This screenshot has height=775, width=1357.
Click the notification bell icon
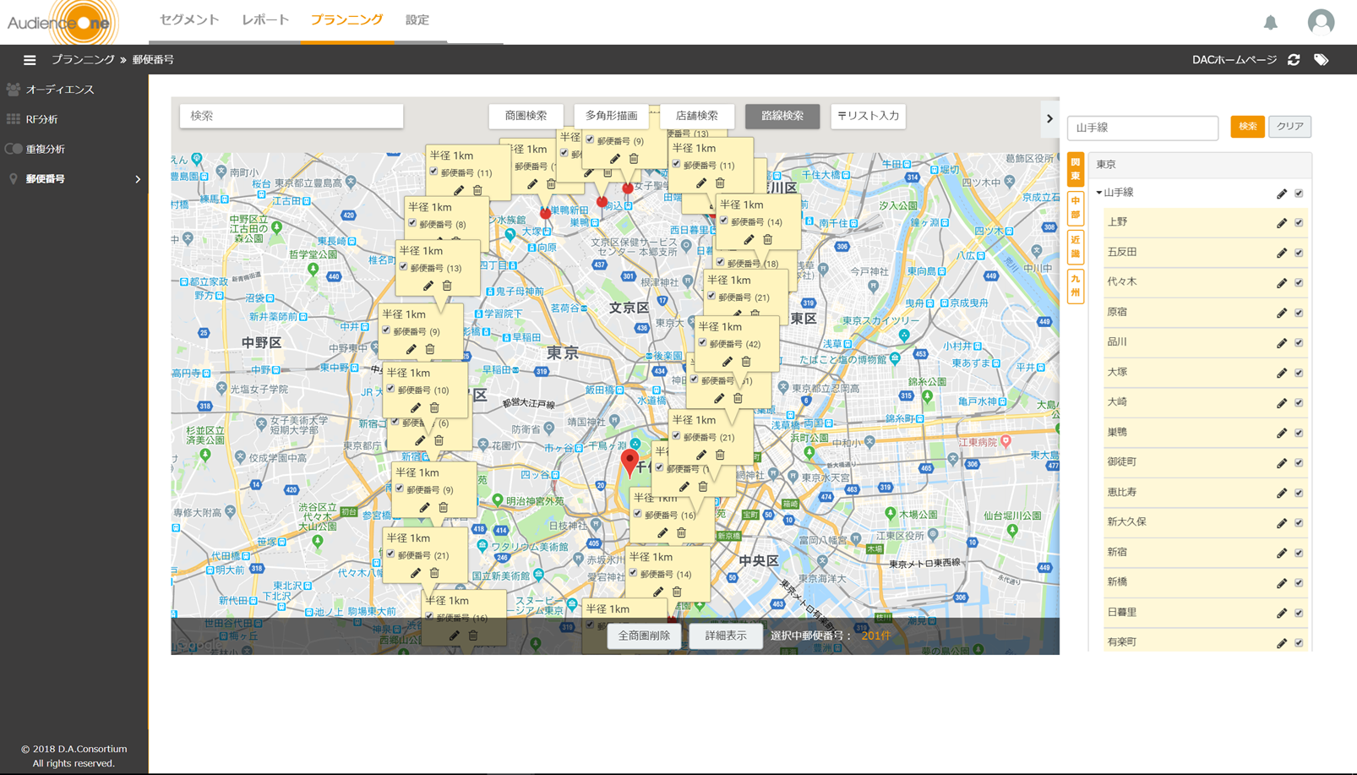(1270, 22)
